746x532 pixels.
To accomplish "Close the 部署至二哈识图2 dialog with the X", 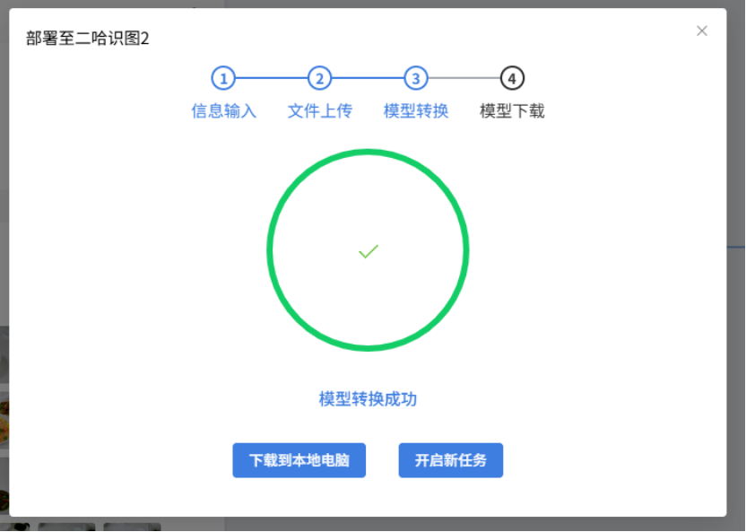I will (702, 31).
